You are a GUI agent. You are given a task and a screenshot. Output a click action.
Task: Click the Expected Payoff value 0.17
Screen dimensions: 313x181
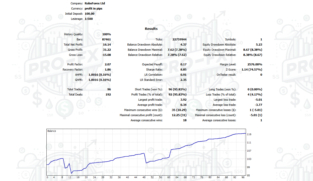(x=183, y=64)
